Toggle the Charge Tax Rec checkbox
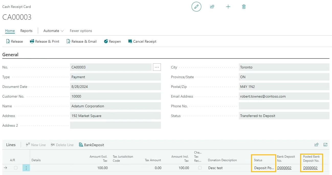This screenshot has width=332, height=175. click(200, 168)
